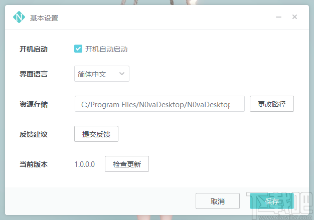Open the 简体中文 language dropdown
314x220 pixels.
102,74
